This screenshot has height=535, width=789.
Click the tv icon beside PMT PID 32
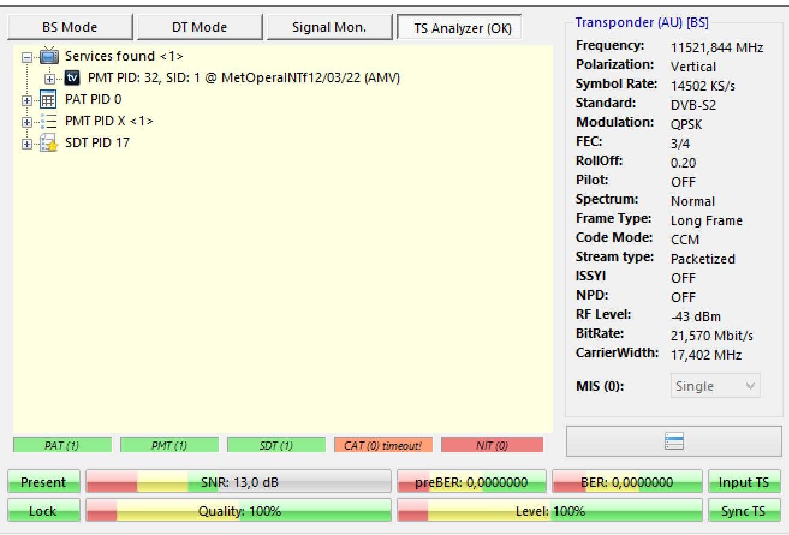72,78
